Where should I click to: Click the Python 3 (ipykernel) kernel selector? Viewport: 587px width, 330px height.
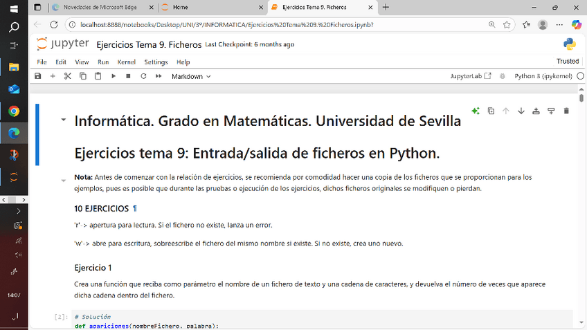coord(544,76)
